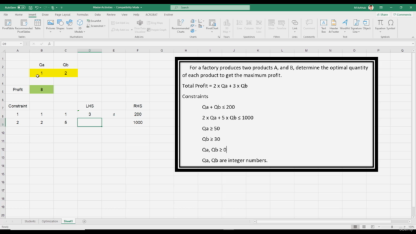Screen dimensions: 416x234
Task: Select the LHS cell containing 3
Action: tap(90, 114)
